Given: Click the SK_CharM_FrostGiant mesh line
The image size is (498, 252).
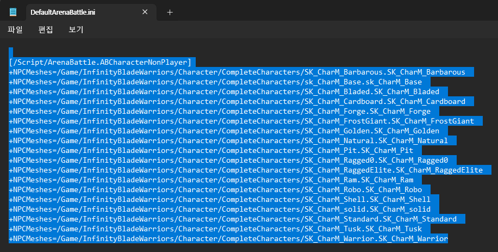Looking at the screenshot, I should [x=241, y=121].
